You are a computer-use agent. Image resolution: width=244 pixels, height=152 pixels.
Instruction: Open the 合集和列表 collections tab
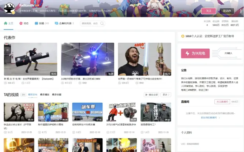click(64, 23)
